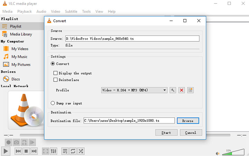
Task: Open the Tools menu
Action: point(86,12)
